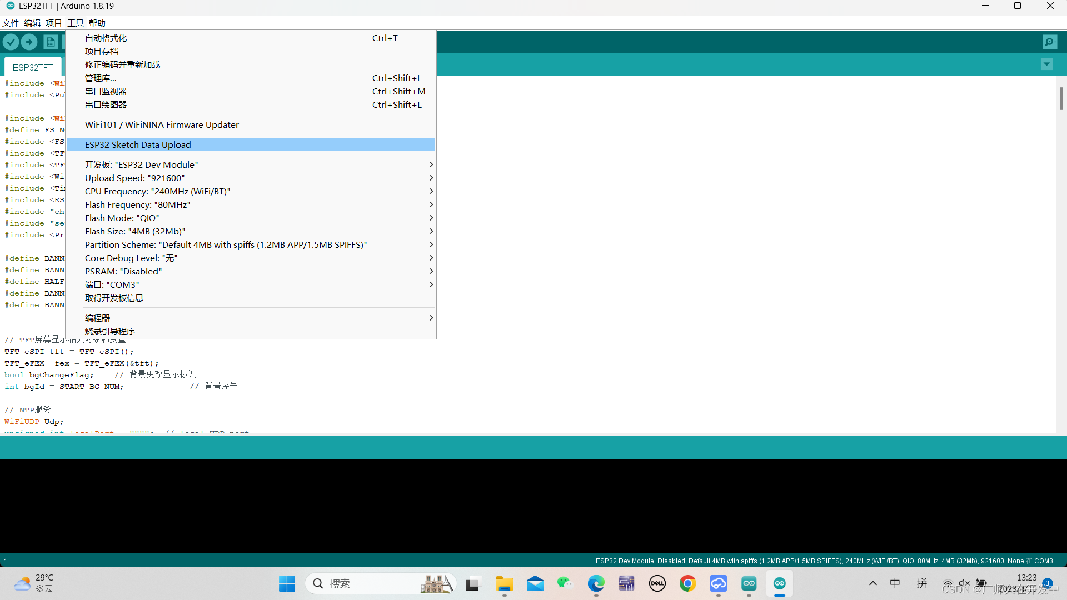Select 取得开发板信息 menu entry
The height and width of the screenshot is (600, 1067).
tap(251, 298)
